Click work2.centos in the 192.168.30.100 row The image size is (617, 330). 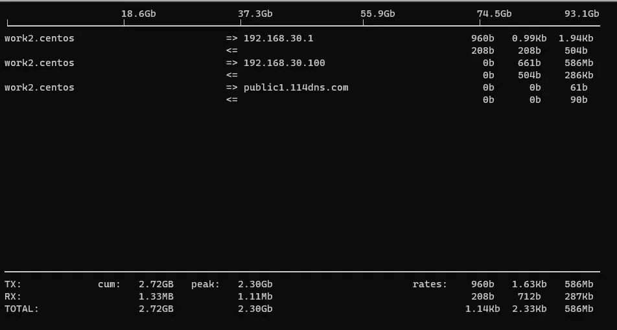(40, 63)
